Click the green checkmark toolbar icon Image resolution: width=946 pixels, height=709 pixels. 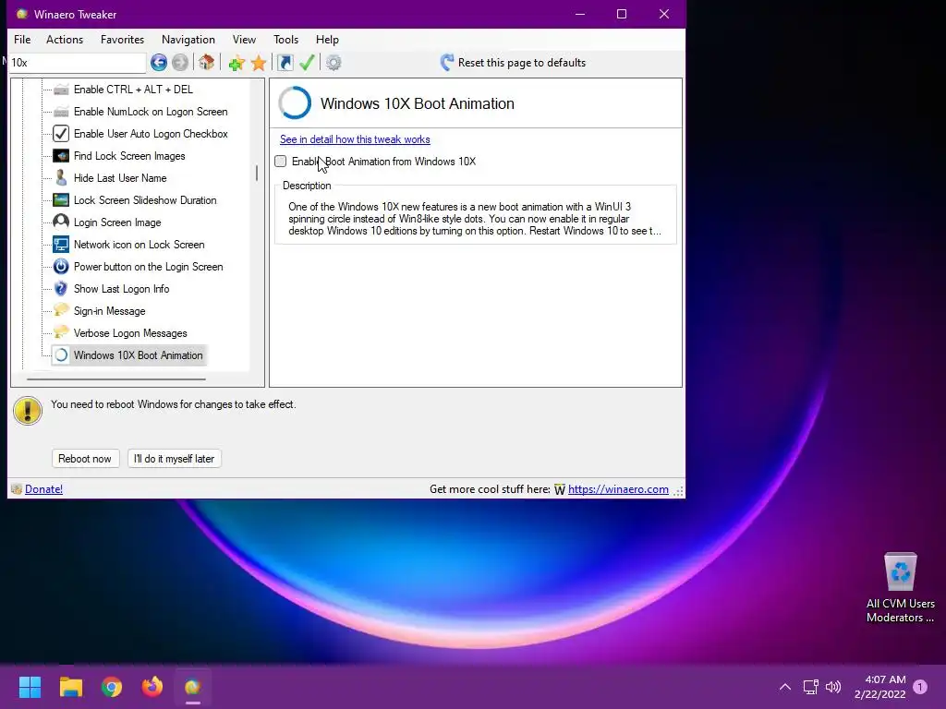pos(307,62)
